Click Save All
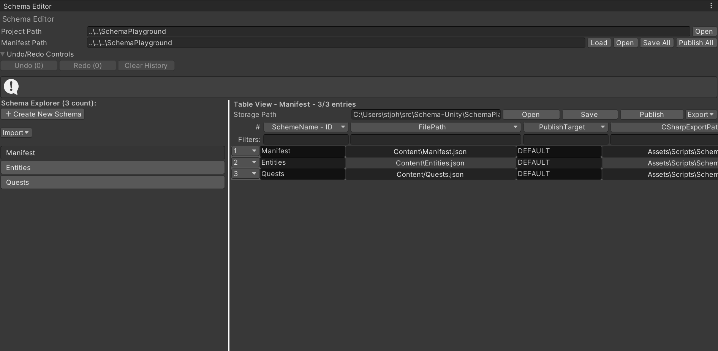The width and height of the screenshot is (718, 351). point(657,42)
